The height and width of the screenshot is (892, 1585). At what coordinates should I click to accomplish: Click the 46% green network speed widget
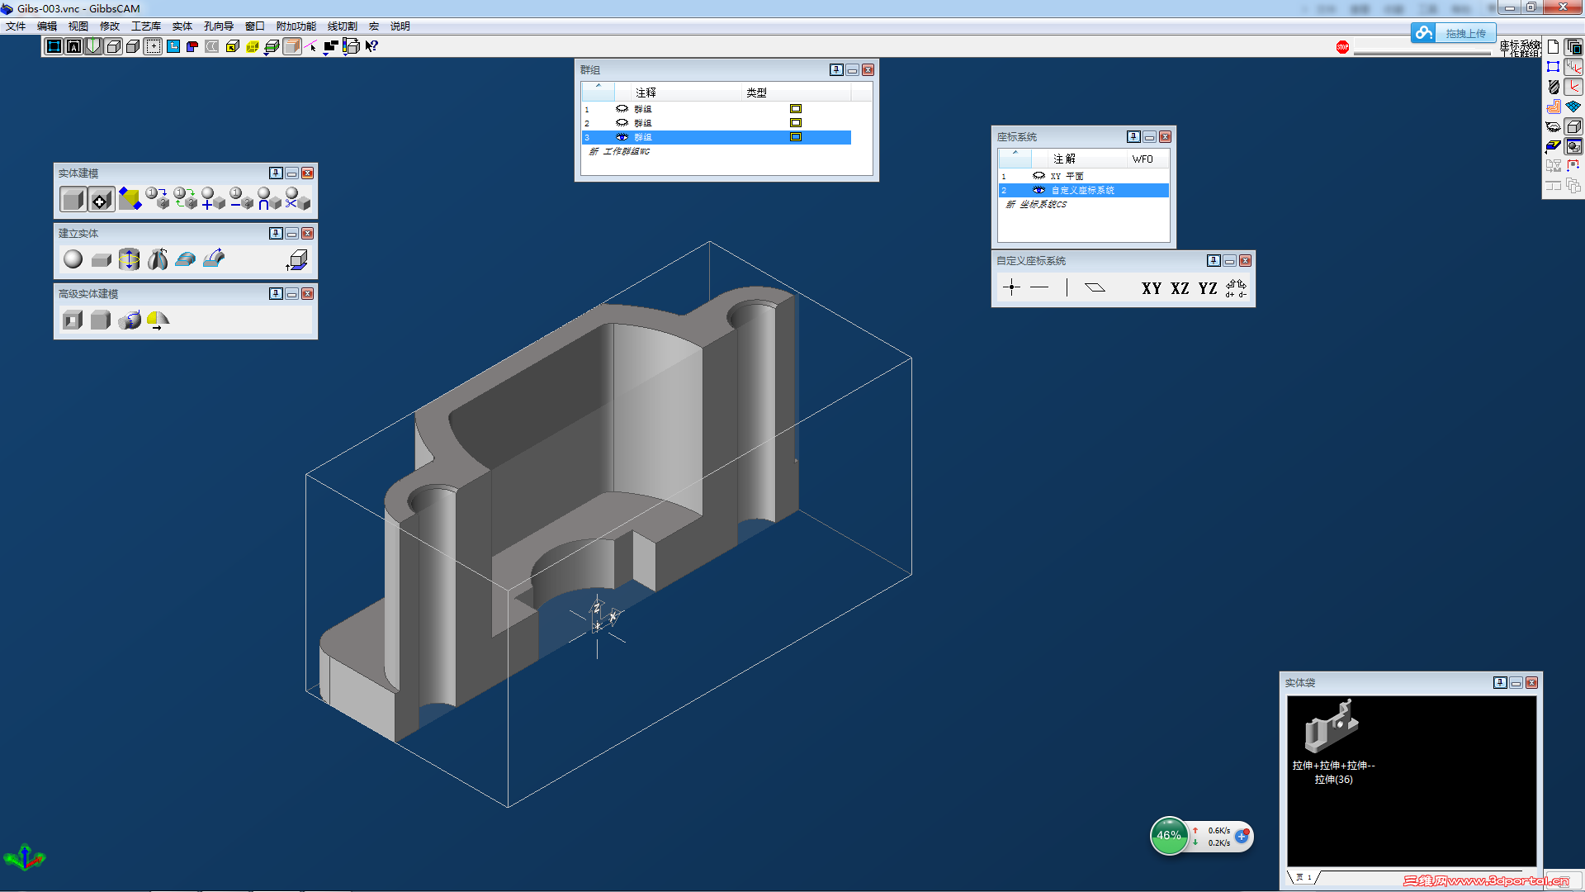coord(1169,836)
